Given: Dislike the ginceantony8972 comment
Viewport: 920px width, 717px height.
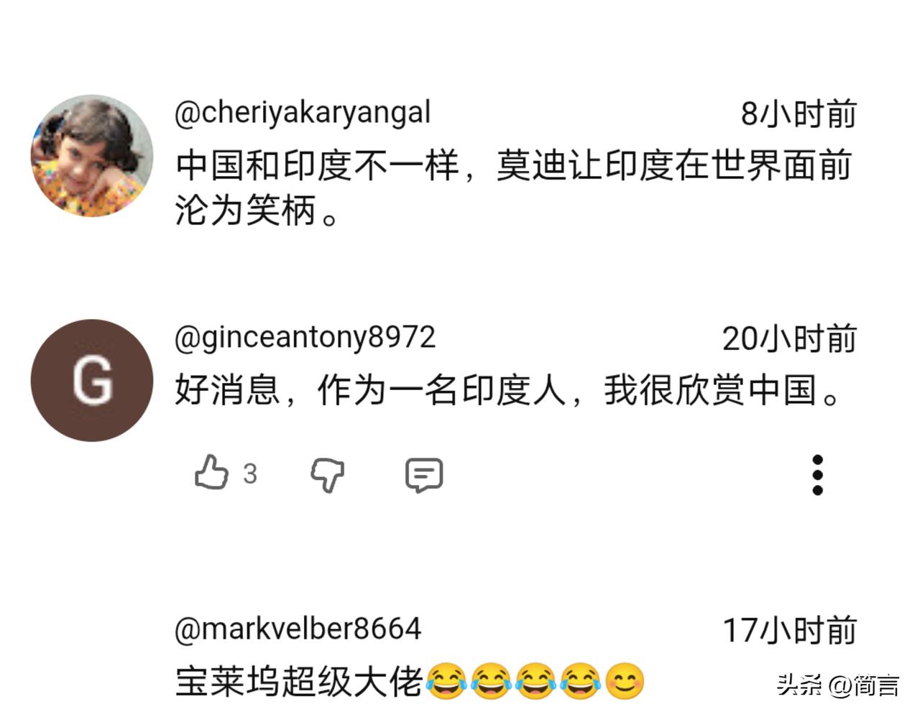Looking at the screenshot, I should (328, 475).
